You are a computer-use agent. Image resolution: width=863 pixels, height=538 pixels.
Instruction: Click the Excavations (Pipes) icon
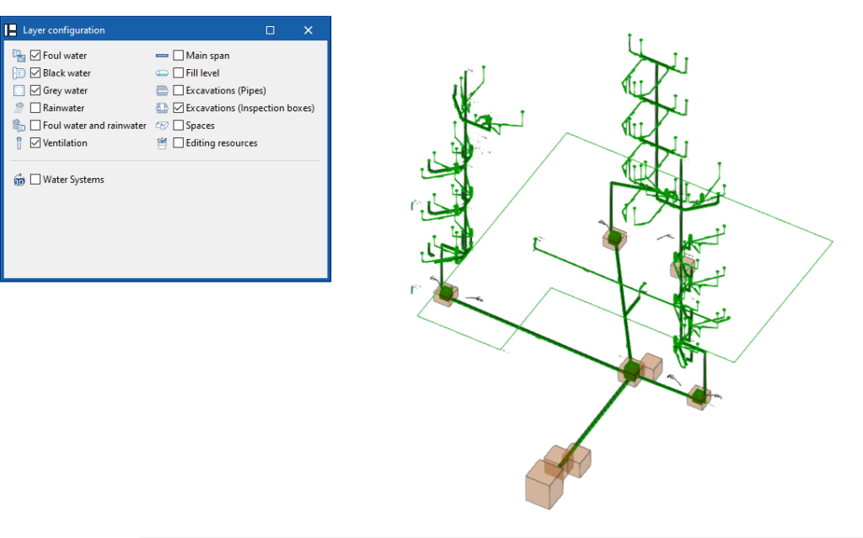[x=161, y=90]
